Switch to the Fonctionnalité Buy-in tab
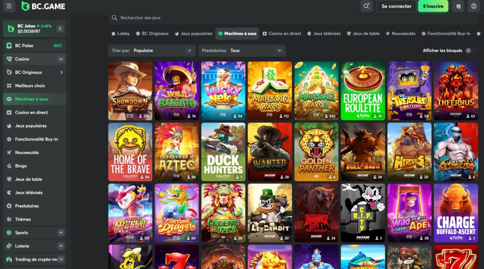Screen dimensions: 484x269 point(446,34)
